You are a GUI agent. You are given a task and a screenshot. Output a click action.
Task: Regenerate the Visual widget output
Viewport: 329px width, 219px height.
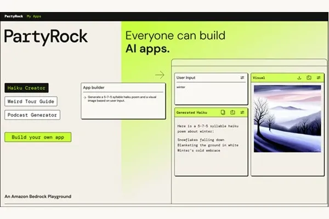pyautogui.click(x=309, y=78)
